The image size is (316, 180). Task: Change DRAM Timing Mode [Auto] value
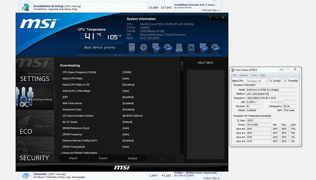point(126,147)
